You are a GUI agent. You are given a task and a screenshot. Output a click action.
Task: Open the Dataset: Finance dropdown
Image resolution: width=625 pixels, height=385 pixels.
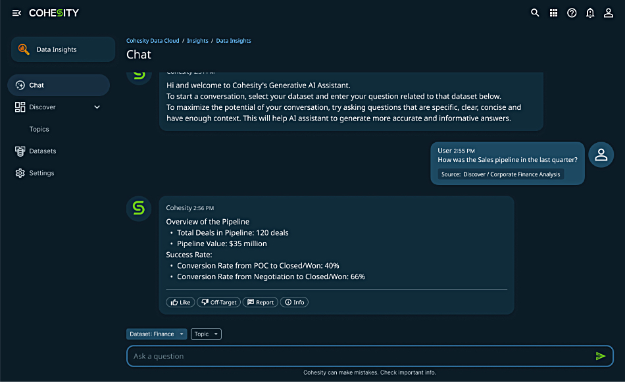click(x=157, y=334)
